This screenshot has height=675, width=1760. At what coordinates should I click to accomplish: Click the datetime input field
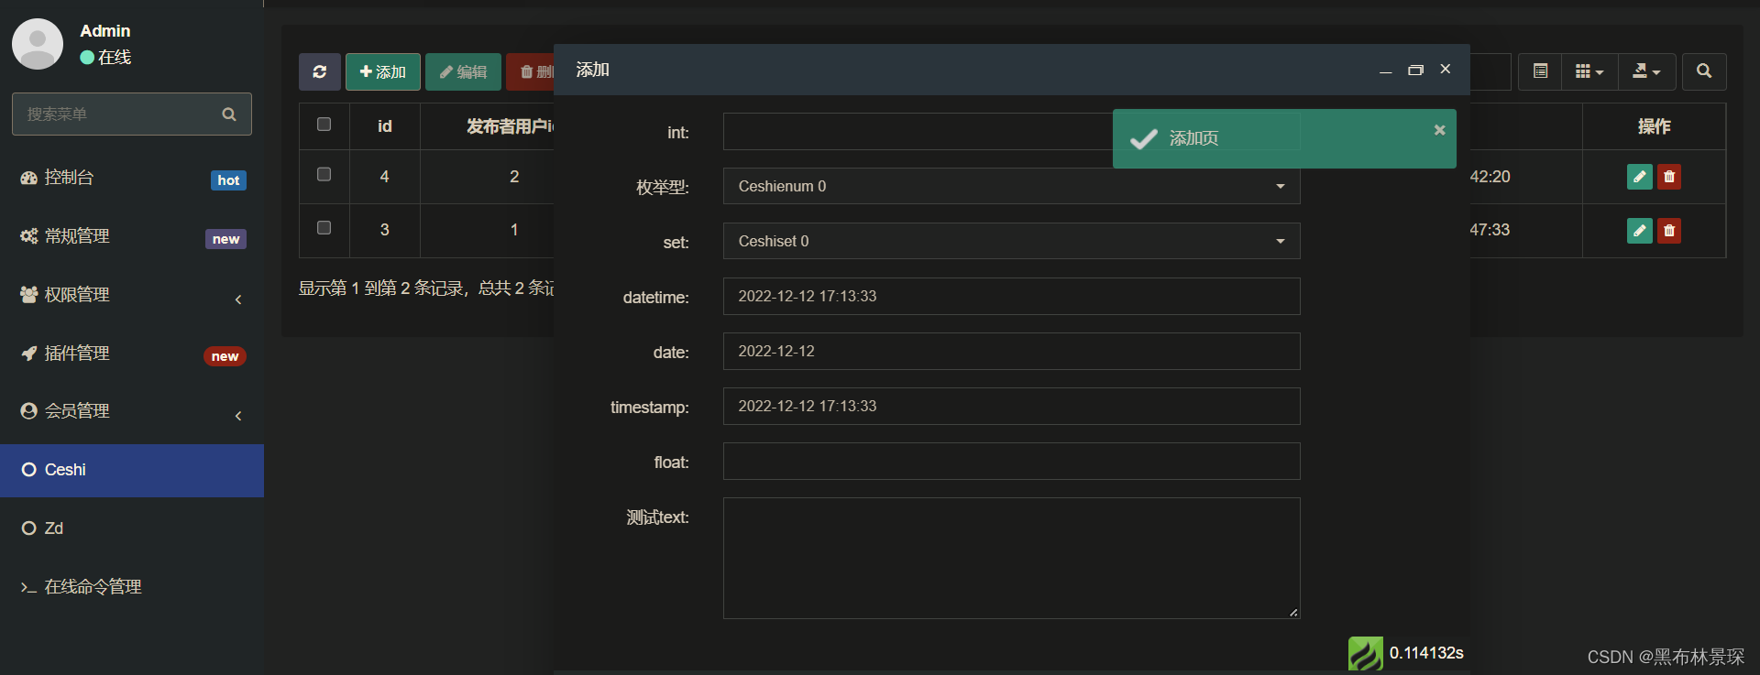click(x=1011, y=296)
